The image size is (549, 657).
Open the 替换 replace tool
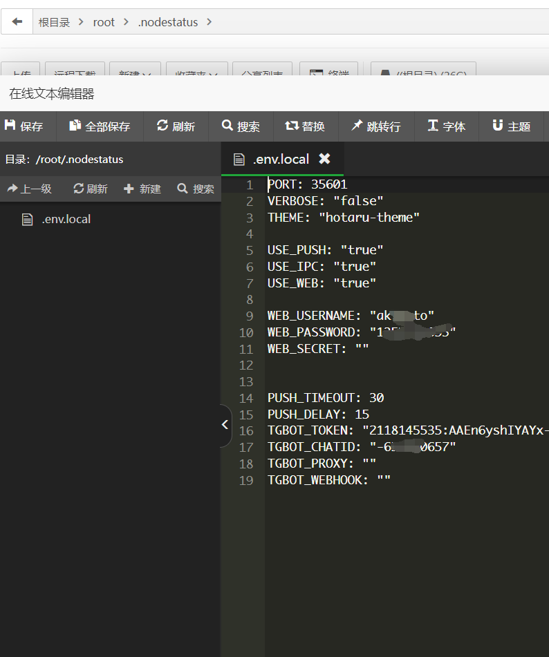(x=306, y=126)
